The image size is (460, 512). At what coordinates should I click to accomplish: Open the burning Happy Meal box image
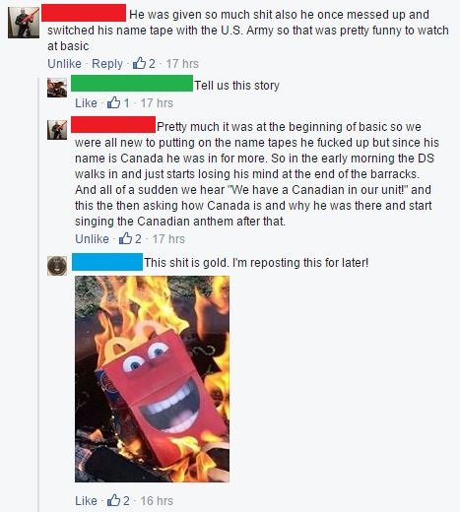(152, 379)
